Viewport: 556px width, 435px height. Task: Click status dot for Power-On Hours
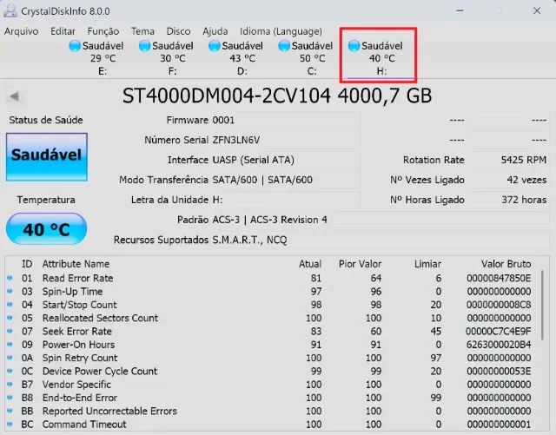(10, 345)
